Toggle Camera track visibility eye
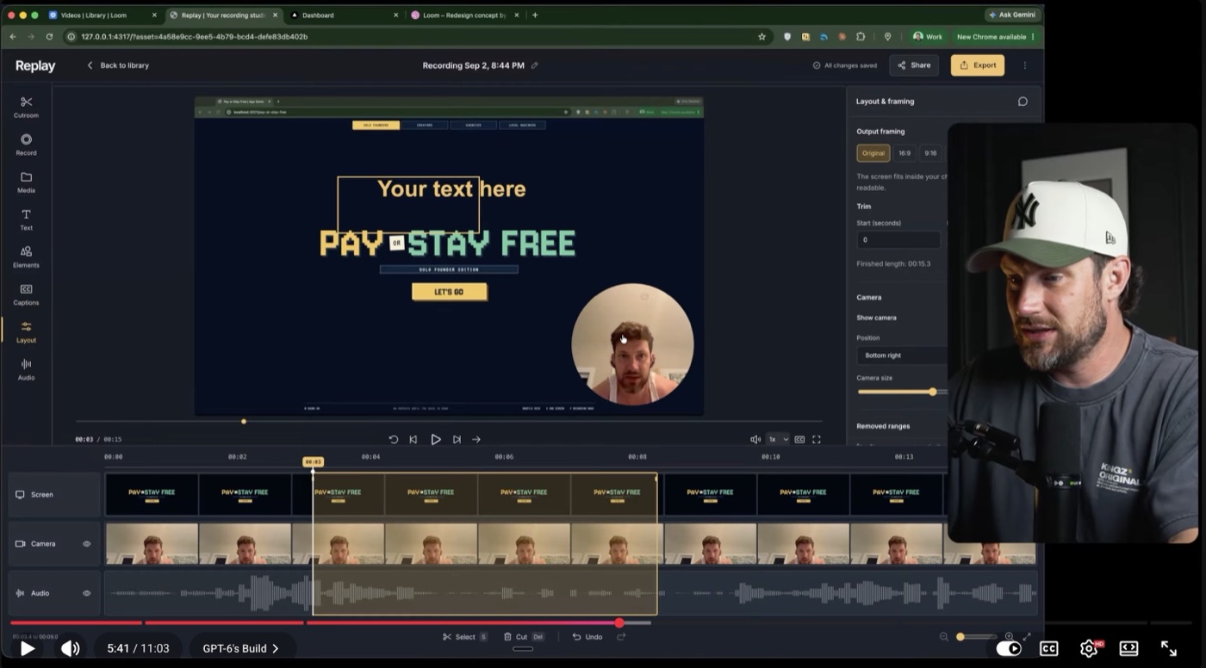 (86, 544)
